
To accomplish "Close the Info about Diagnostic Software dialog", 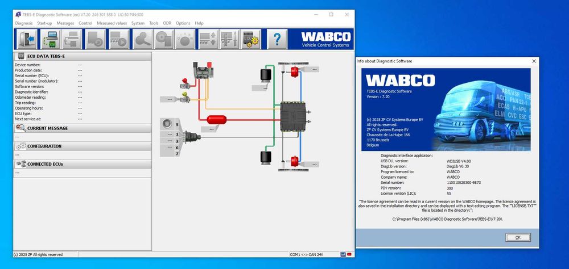I will tap(534, 61).
